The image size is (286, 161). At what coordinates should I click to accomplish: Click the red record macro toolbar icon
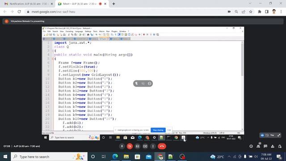[144, 34]
